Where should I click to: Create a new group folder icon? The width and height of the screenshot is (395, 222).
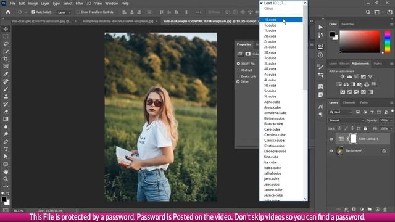(369, 209)
